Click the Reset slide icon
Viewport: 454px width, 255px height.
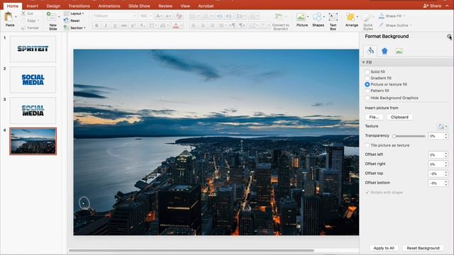66,21
